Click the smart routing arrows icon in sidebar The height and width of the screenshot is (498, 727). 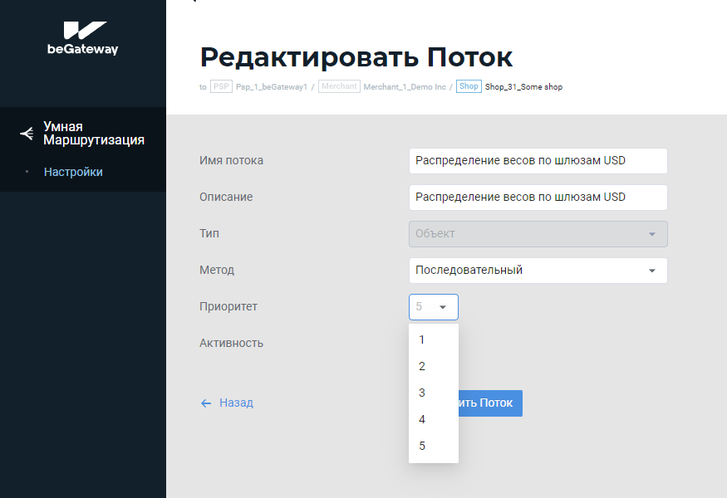point(27,133)
